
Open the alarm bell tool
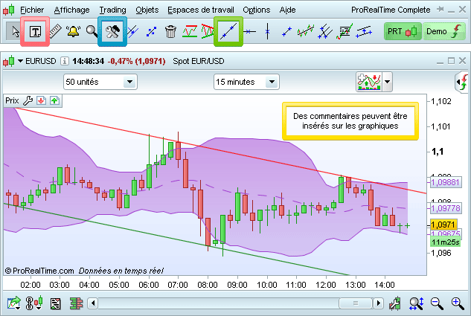point(73,31)
